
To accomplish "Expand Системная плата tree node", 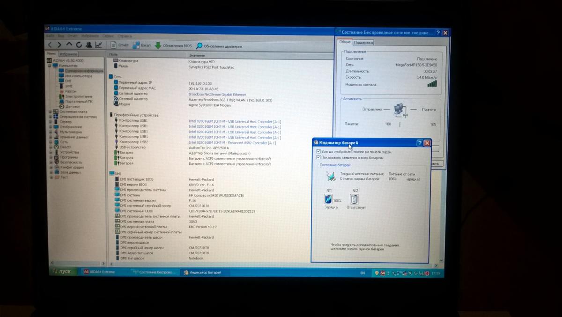I will 49,112.
